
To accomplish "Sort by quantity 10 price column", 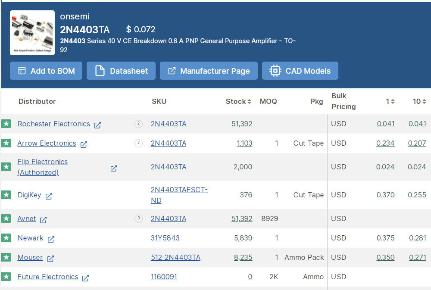I will point(425,101).
